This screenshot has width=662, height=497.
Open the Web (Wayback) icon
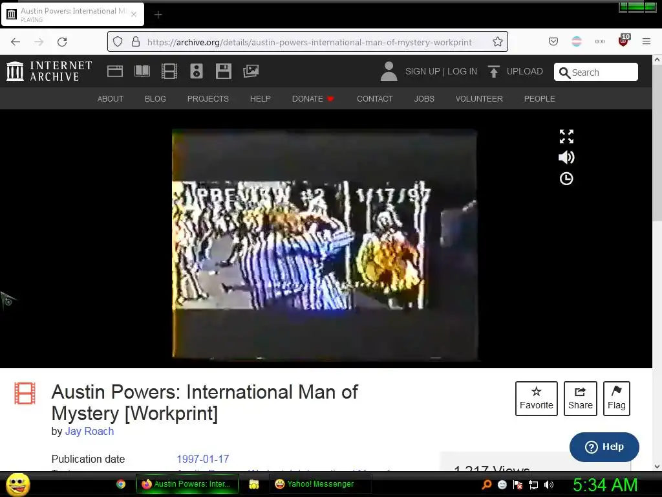click(115, 71)
